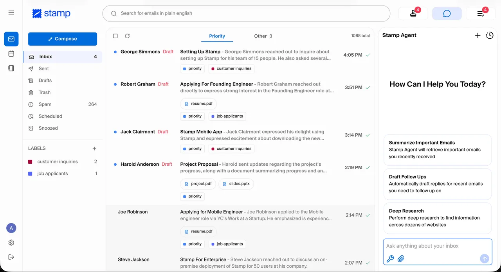Click job applicants tag on Joe Robinson email
Screen dimensions: 501x272
[227, 244]
